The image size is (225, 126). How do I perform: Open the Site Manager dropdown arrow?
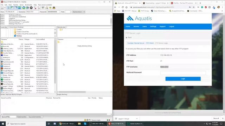click(5, 8)
